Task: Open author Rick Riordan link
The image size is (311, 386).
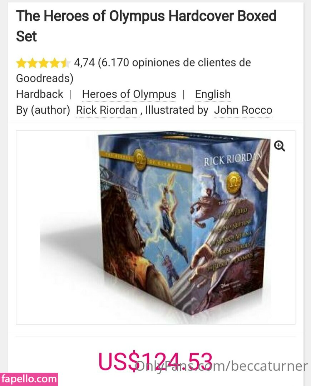Action: pyautogui.click(x=107, y=110)
